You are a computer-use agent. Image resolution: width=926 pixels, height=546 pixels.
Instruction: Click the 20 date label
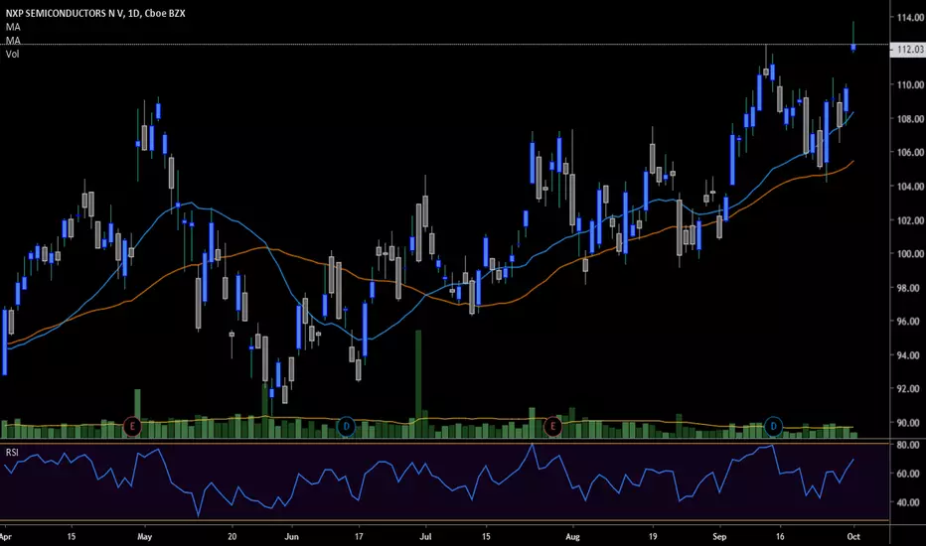click(x=232, y=537)
